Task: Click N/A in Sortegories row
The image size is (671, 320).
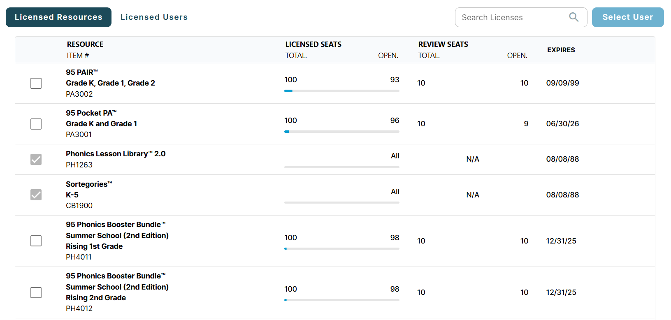Action: (x=473, y=195)
